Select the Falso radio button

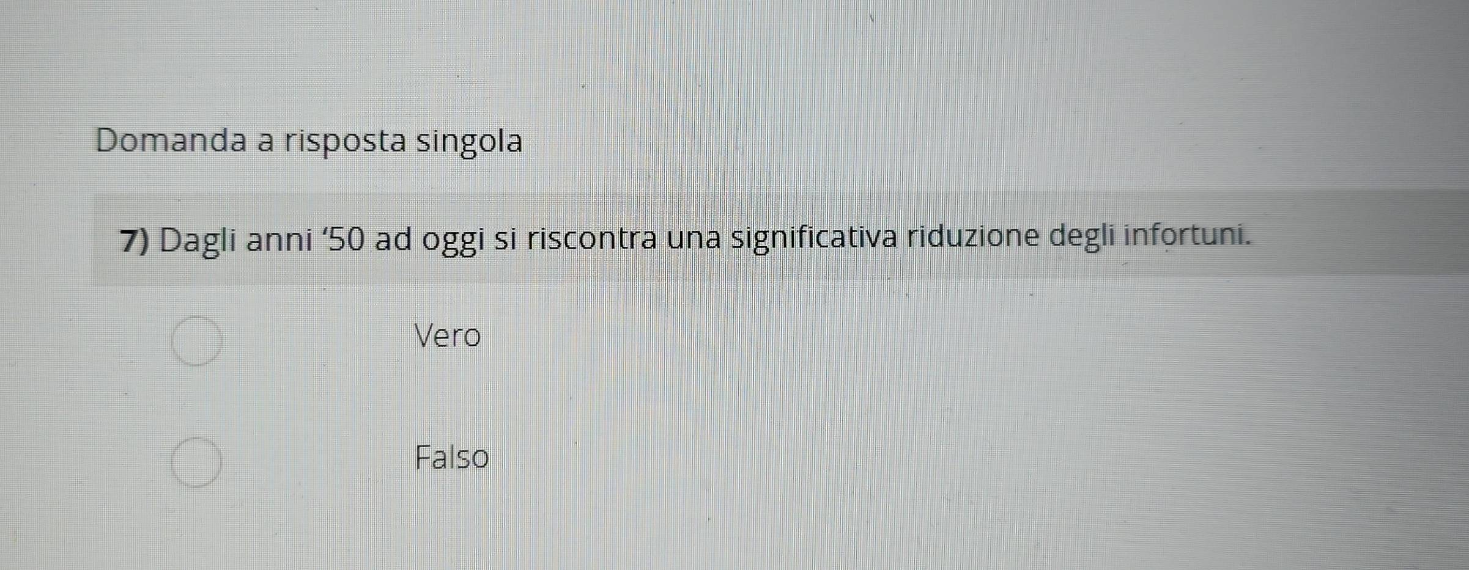196,462
